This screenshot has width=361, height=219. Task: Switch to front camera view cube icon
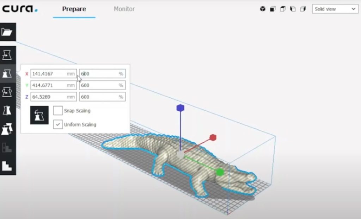[x=273, y=9]
